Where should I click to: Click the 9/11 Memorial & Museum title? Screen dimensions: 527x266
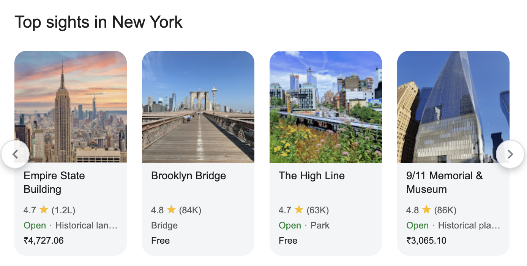(x=444, y=182)
